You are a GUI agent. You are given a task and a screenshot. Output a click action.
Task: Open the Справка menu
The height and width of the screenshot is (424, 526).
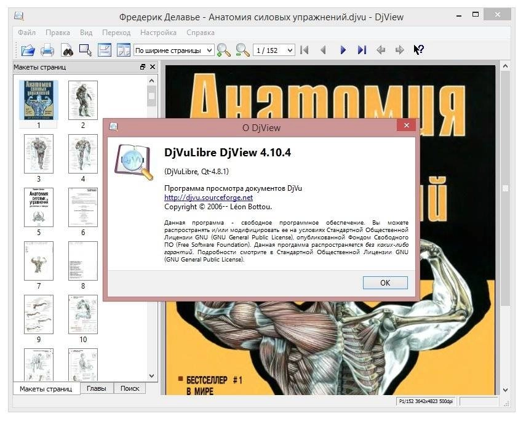point(201,33)
